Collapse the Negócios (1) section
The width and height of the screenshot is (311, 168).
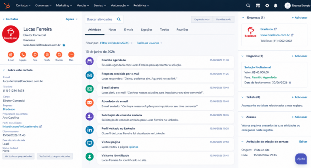coord(243,56)
